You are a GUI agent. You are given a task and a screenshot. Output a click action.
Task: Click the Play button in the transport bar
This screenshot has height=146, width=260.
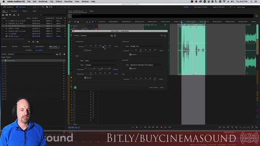(137, 127)
